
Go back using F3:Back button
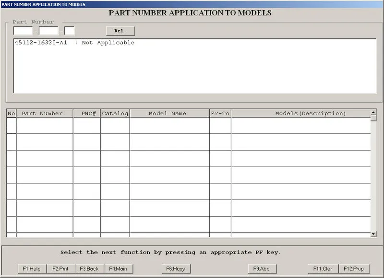[x=89, y=269]
